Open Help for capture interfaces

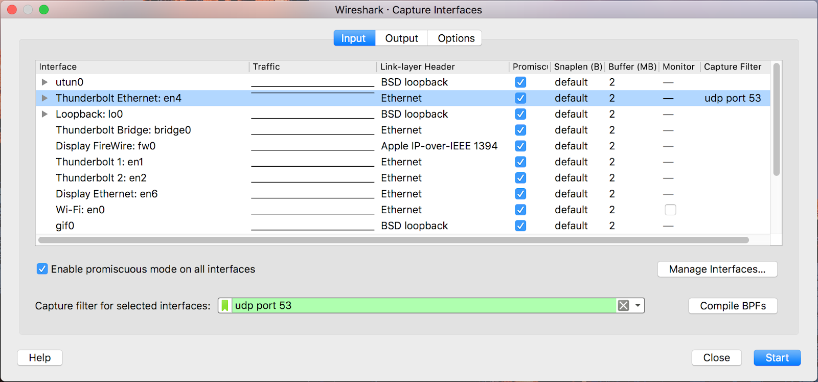pyautogui.click(x=40, y=358)
